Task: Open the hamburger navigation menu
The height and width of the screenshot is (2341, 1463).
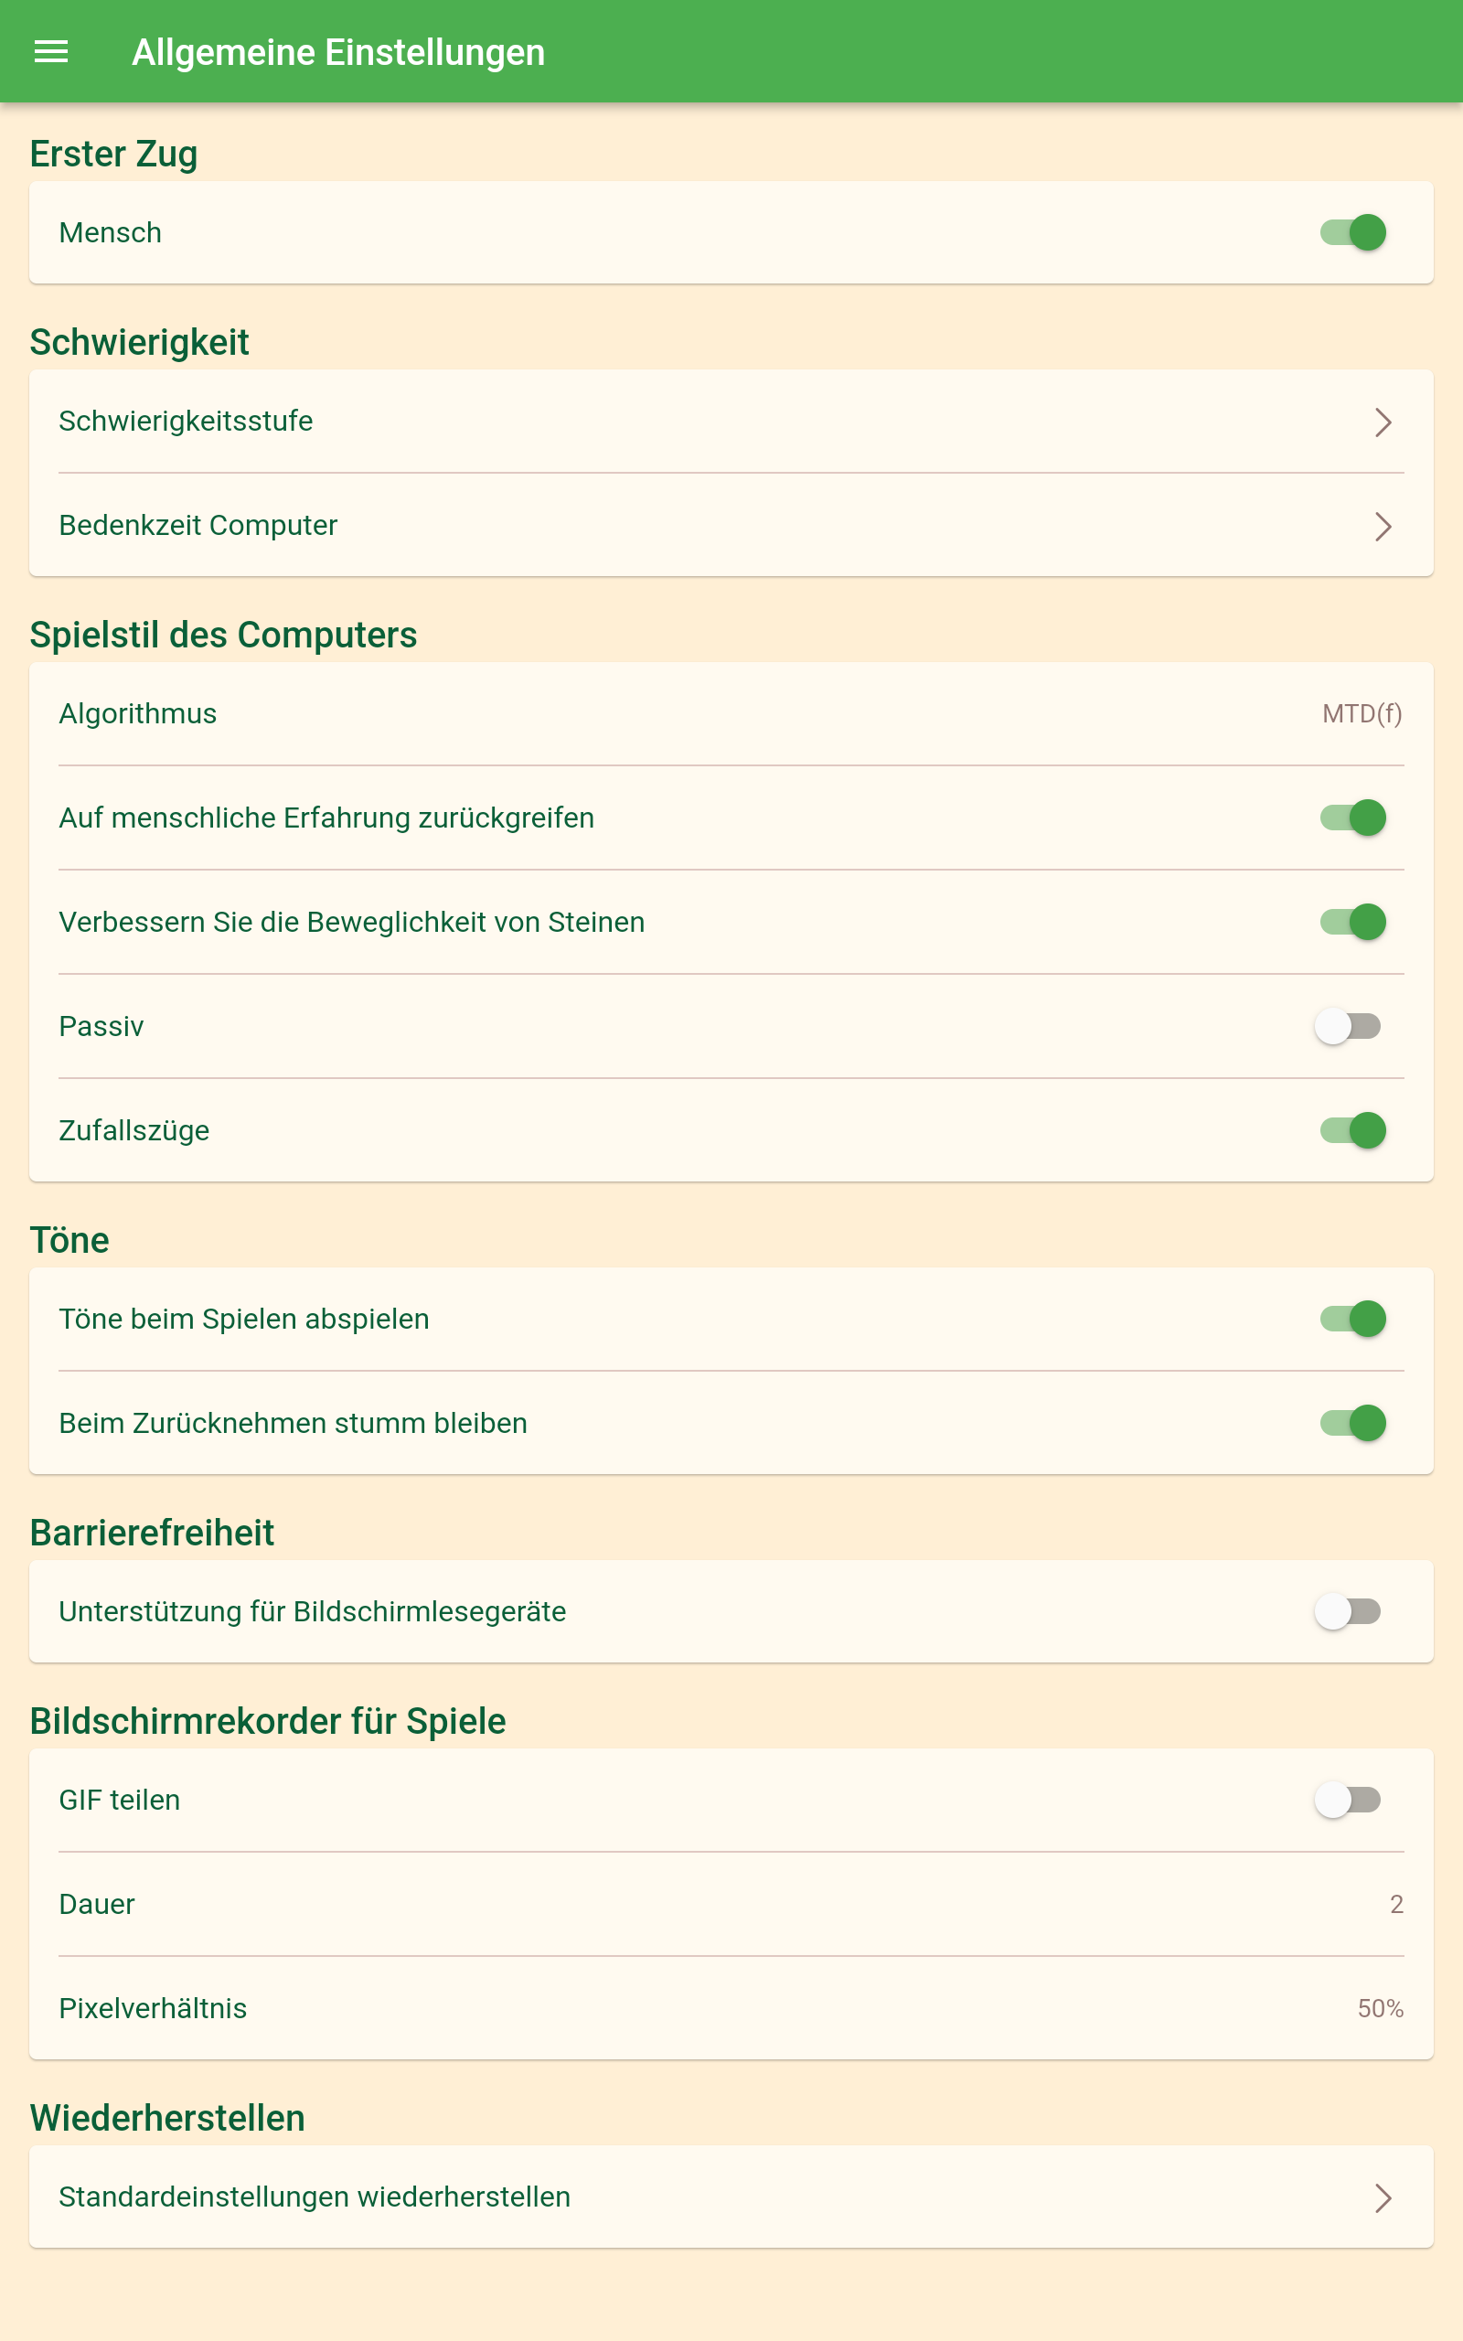Action: pos(51,52)
